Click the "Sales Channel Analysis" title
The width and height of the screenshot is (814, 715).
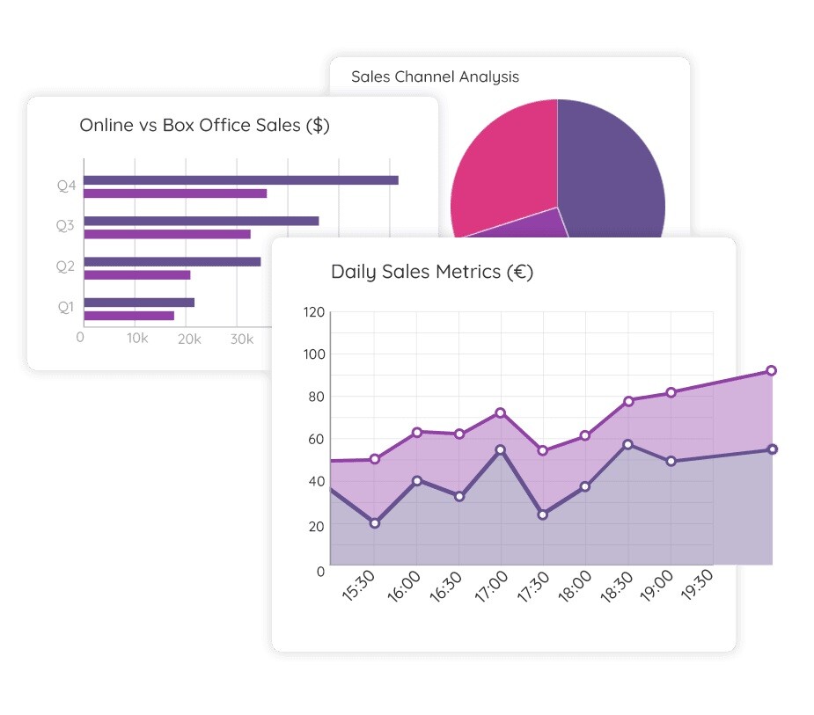click(435, 77)
